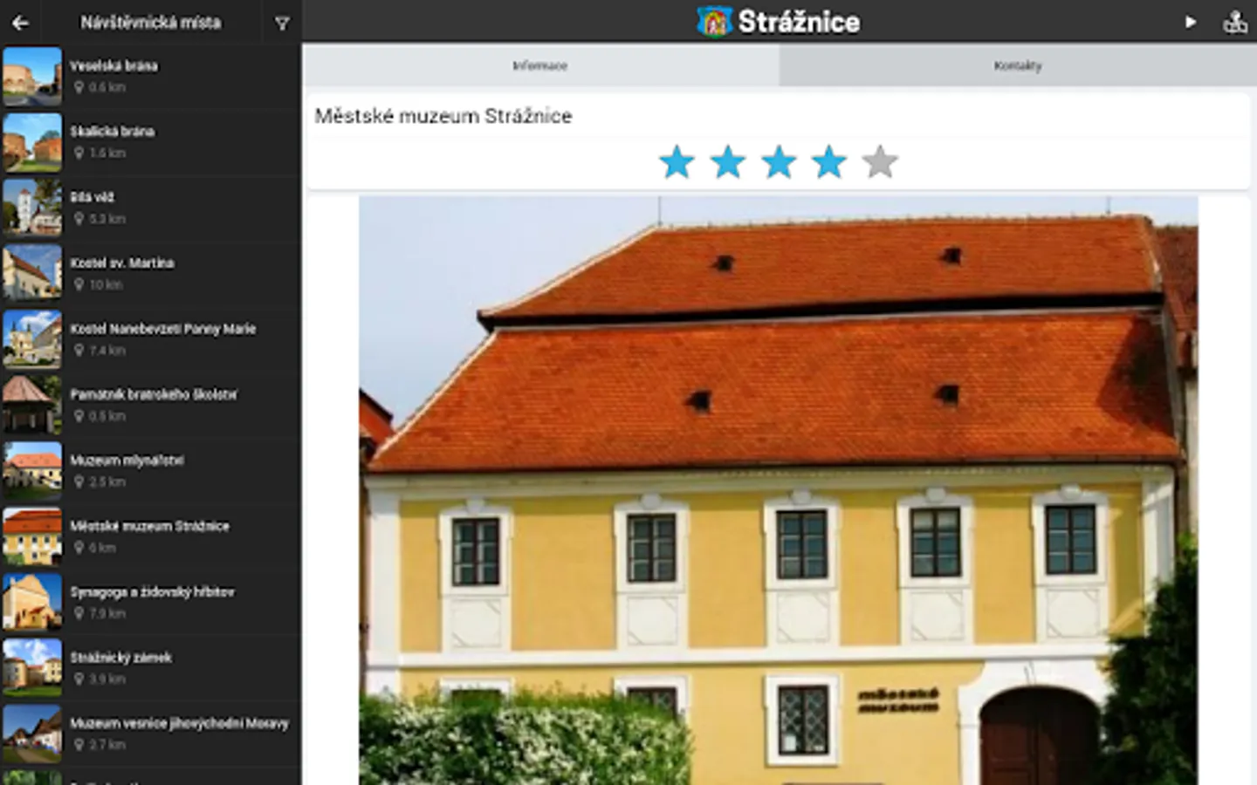Viewport: 1257px width, 785px height.
Task: Click the 'Návštěvnická místa' header title
Action: point(151,23)
